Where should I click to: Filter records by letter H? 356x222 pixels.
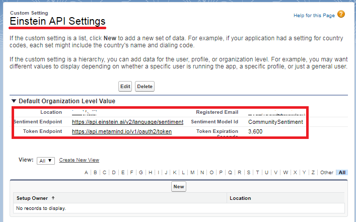pyautogui.click(x=150, y=173)
